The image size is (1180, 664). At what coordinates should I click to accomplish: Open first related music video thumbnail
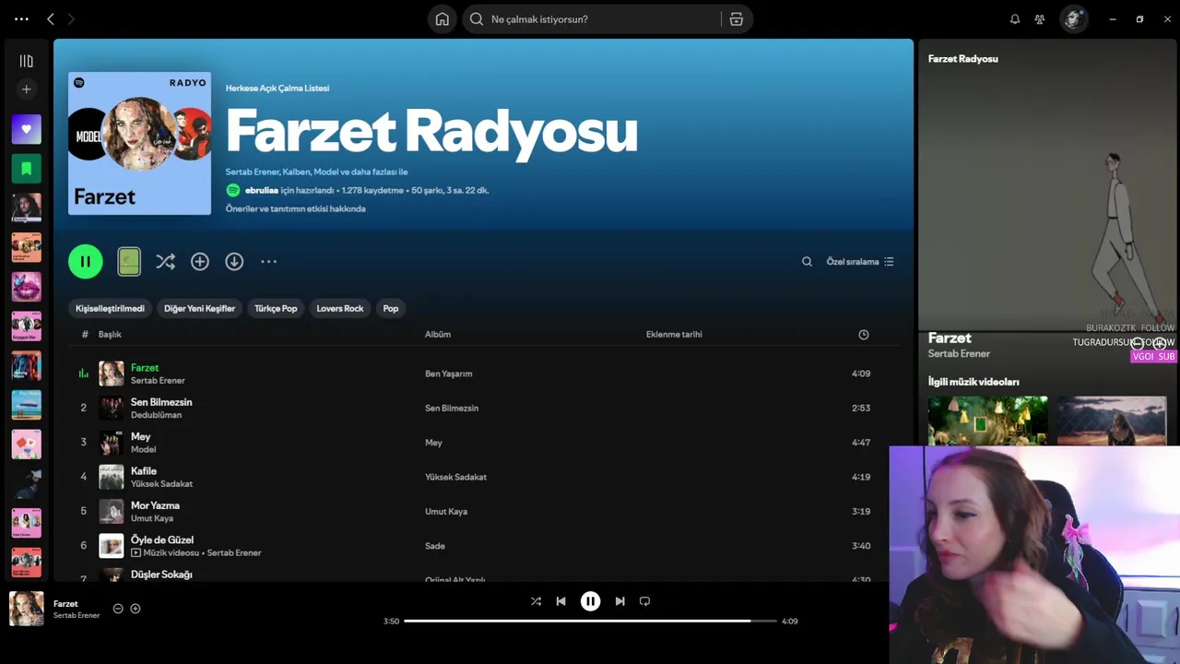pos(987,421)
